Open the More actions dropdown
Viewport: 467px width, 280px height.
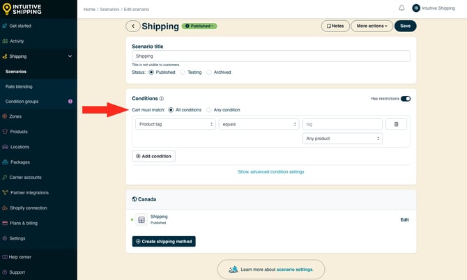coord(372,26)
